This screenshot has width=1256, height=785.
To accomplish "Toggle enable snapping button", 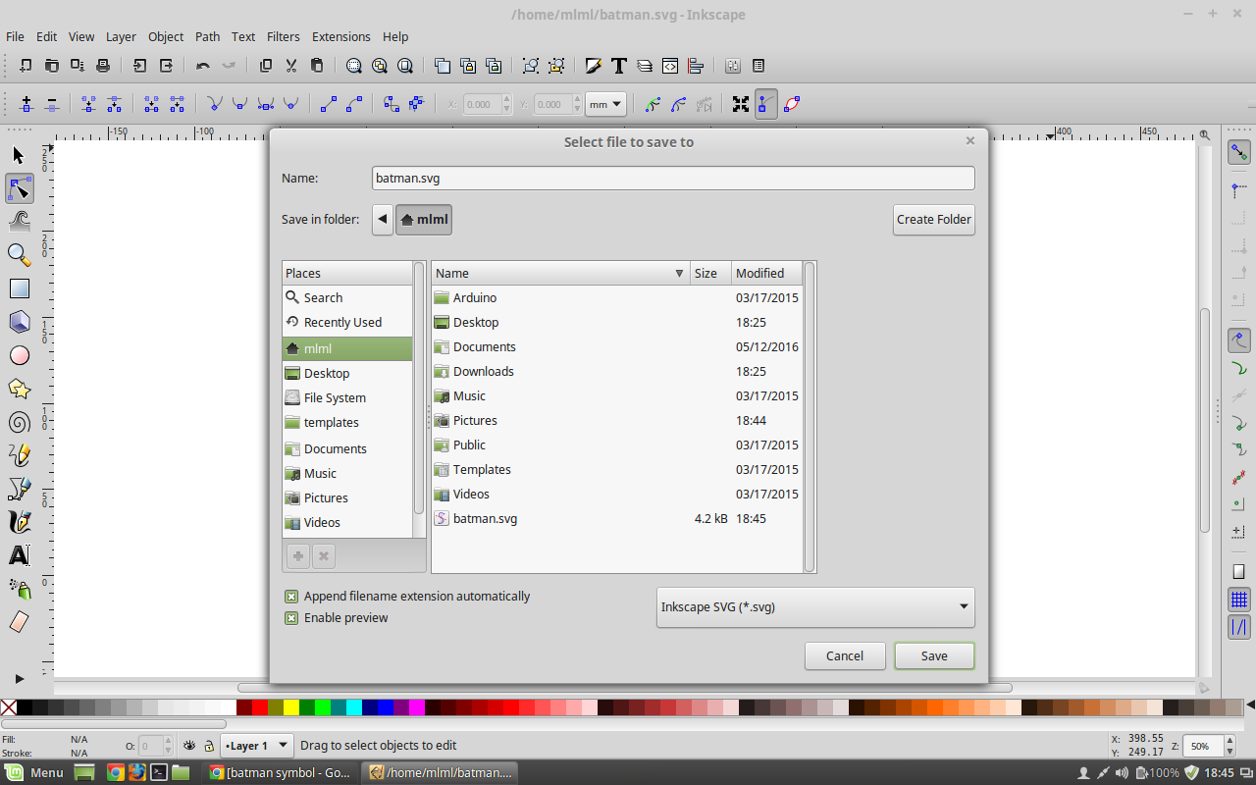I will click(x=1239, y=152).
